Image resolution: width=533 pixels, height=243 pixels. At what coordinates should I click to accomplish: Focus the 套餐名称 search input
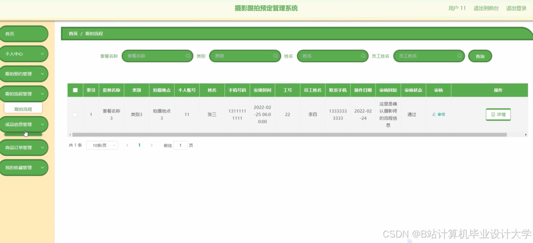(157, 56)
